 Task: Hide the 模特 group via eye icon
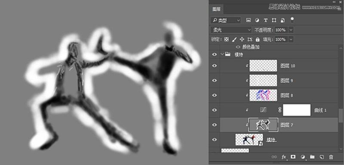tap(214, 54)
